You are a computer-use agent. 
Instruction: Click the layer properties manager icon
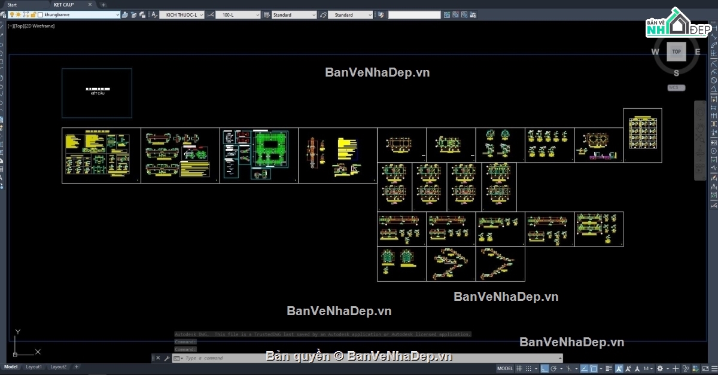(3, 15)
